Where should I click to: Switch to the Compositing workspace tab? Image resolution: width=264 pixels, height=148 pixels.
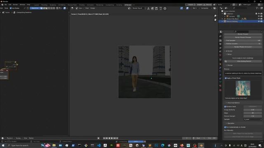pos(110,5)
